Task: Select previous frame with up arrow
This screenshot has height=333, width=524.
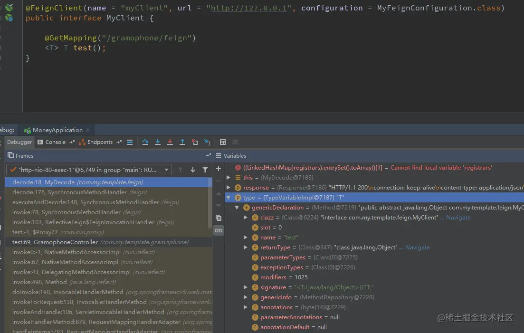Action: [x=181, y=170]
